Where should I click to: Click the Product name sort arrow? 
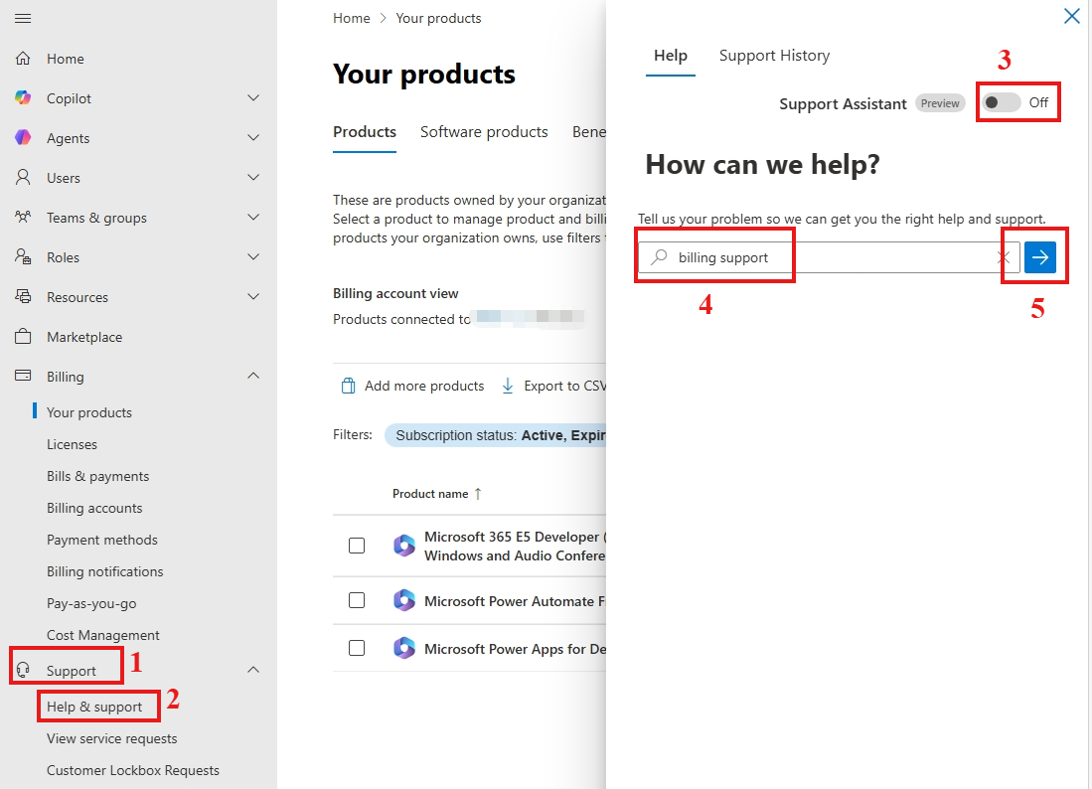tap(478, 494)
